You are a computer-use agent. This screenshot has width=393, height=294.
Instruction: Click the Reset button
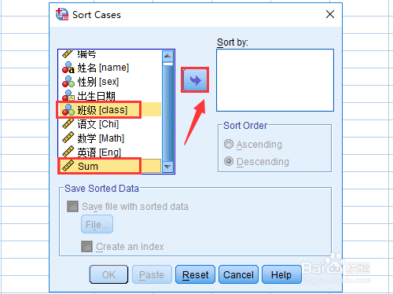pos(195,274)
